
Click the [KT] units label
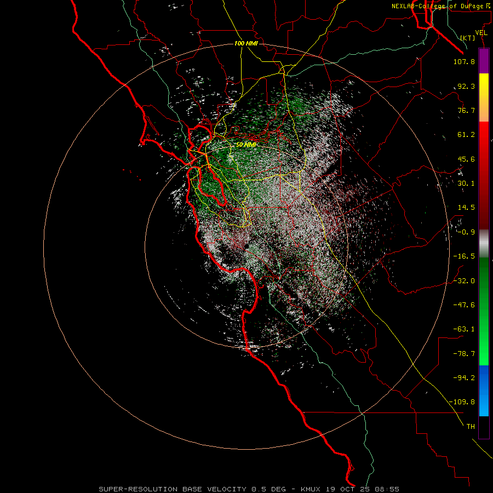pyautogui.click(x=468, y=38)
